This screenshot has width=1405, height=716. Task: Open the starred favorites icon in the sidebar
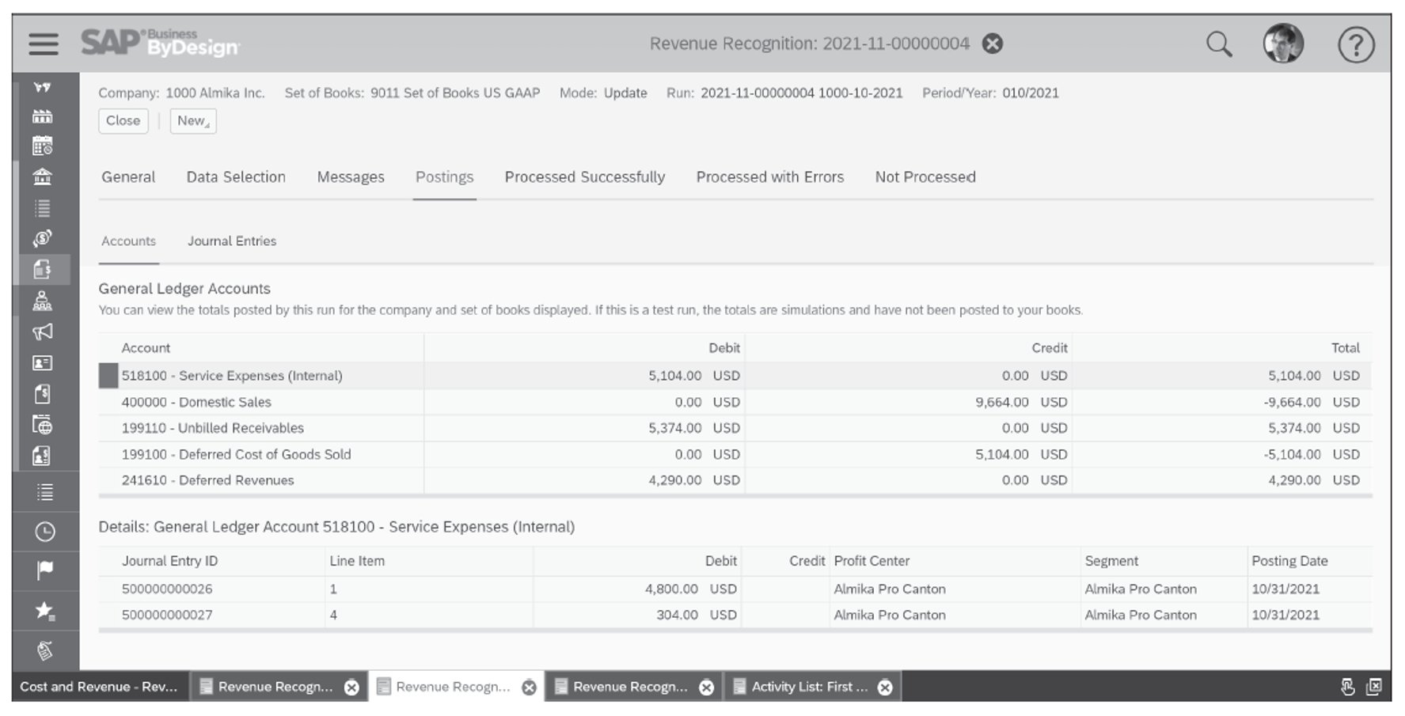click(45, 610)
